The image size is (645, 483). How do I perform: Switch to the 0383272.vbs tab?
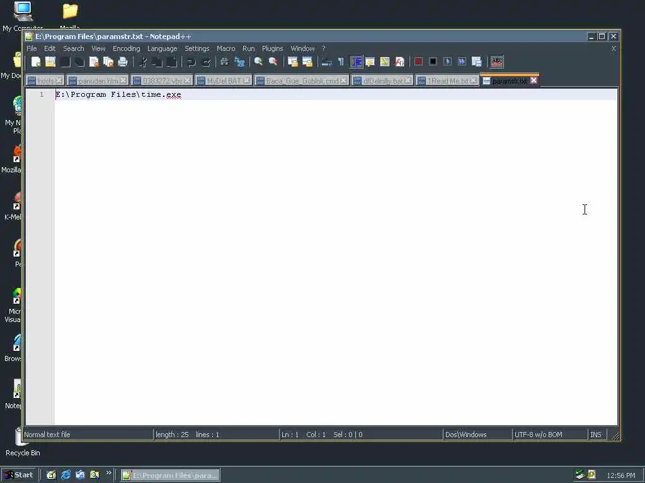click(162, 81)
